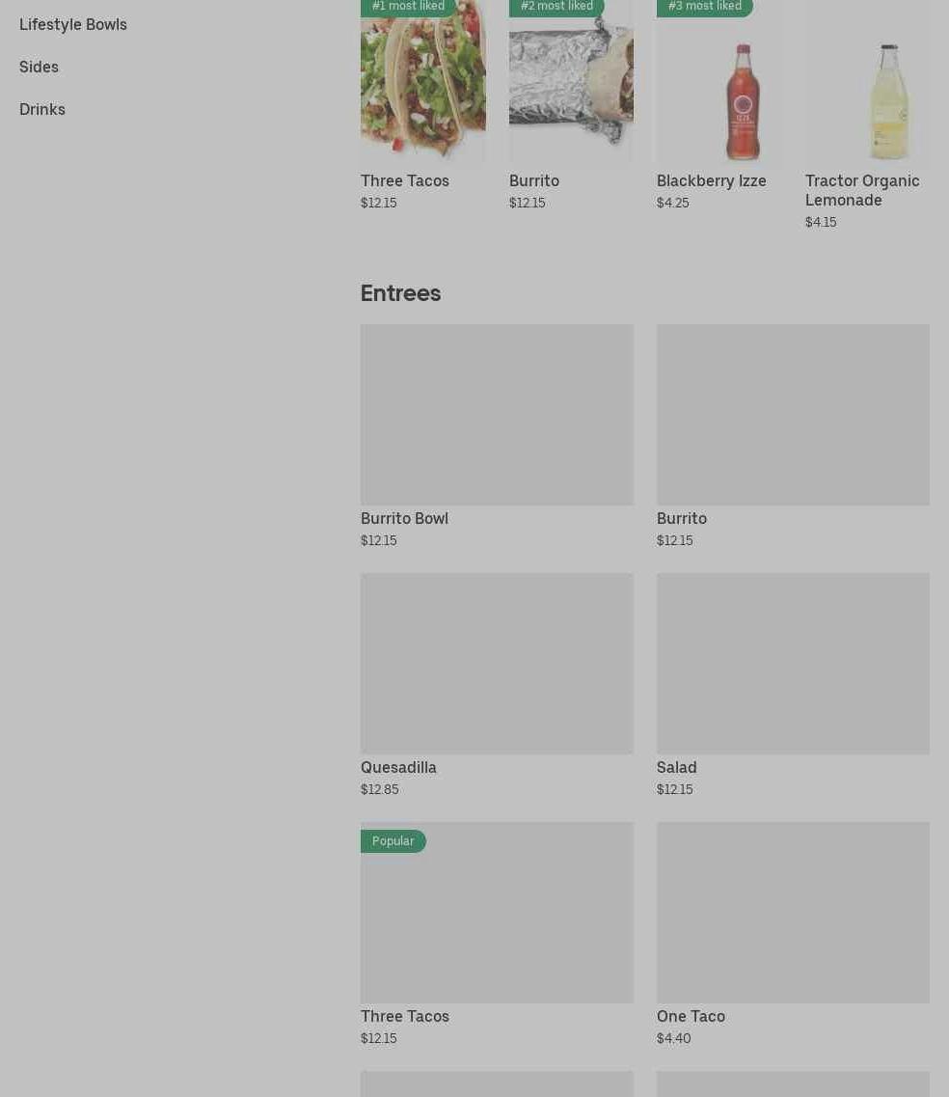Select Blackberry Izze bottle image
949x1097 pixels.
click(x=719, y=81)
